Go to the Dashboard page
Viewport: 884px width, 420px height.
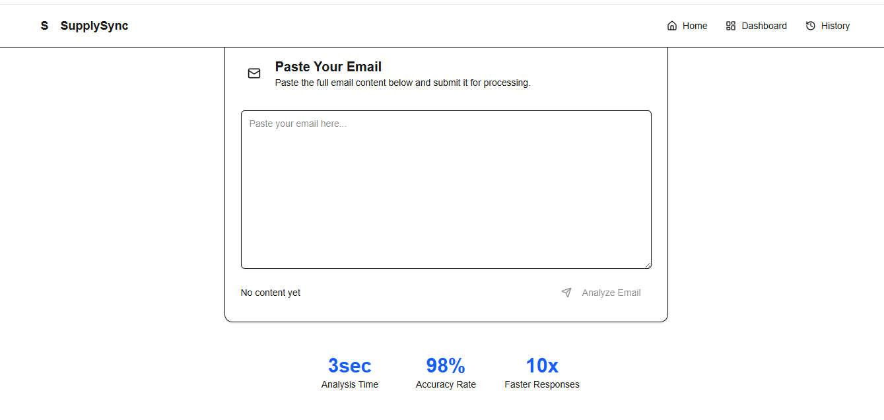[757, 26]
